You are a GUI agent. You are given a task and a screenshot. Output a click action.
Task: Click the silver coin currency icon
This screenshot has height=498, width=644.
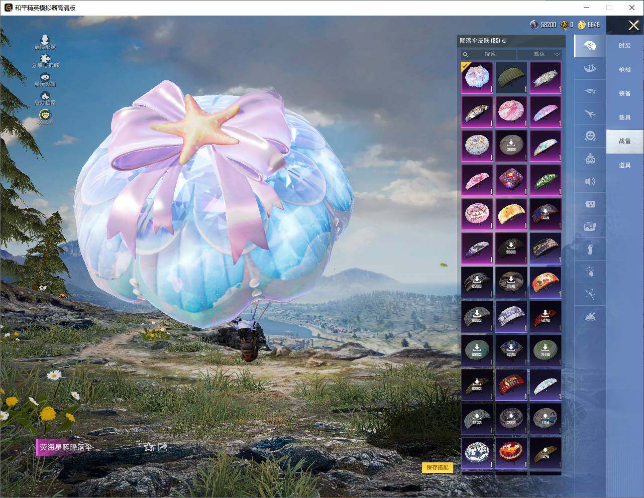tap(534, 25)
